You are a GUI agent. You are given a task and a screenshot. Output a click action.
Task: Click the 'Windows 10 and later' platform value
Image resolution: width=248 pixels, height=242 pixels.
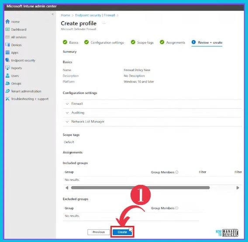point(139,82)
